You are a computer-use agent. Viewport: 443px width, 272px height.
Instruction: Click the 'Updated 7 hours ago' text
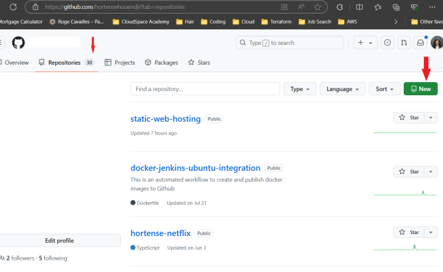pyautogui.click(x=153, y=133)
